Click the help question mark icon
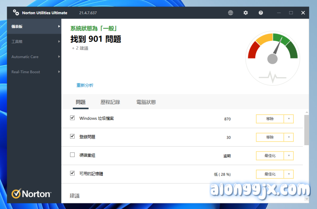 (261, 13)
